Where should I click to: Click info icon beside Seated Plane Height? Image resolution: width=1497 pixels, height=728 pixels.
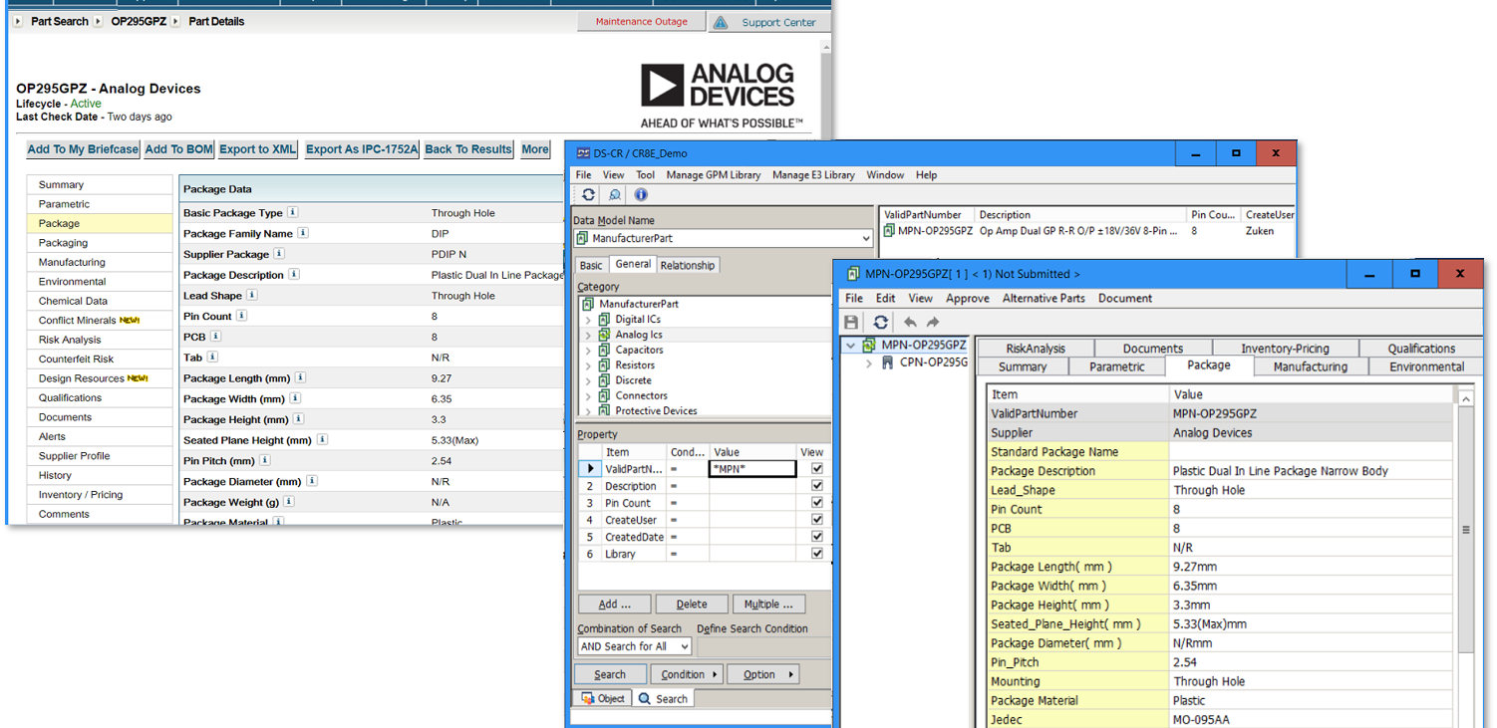tap(322, 439)
